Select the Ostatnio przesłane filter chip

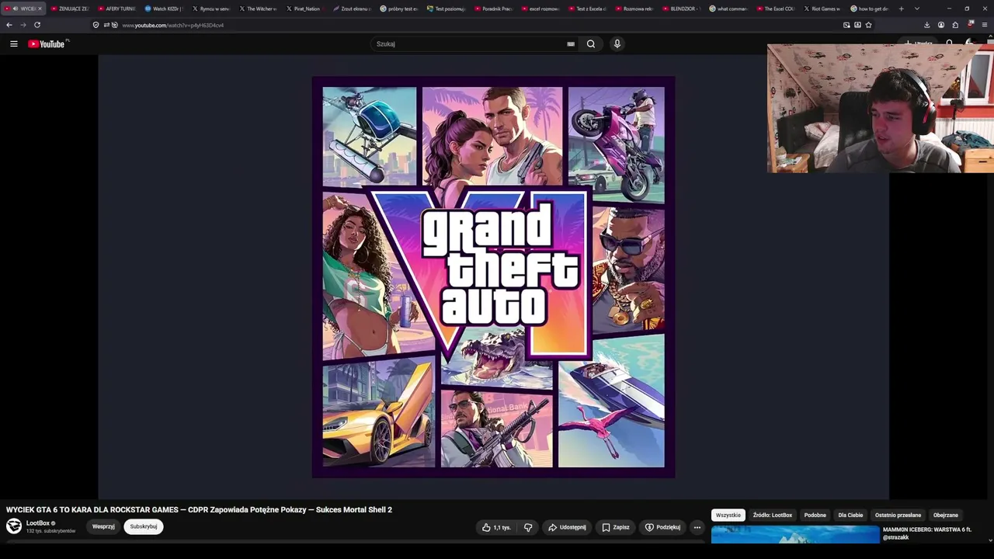(898, 515)
